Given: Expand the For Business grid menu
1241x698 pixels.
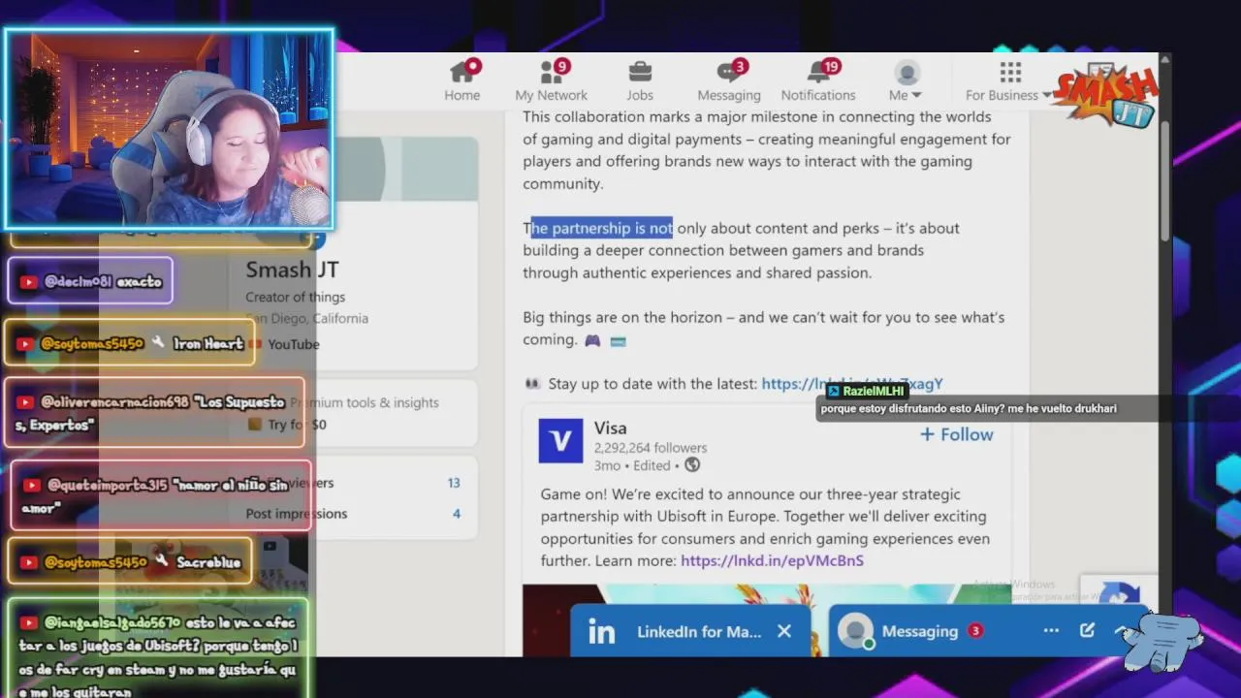Looking at the screenshot, I should (x=1009, y=81).
